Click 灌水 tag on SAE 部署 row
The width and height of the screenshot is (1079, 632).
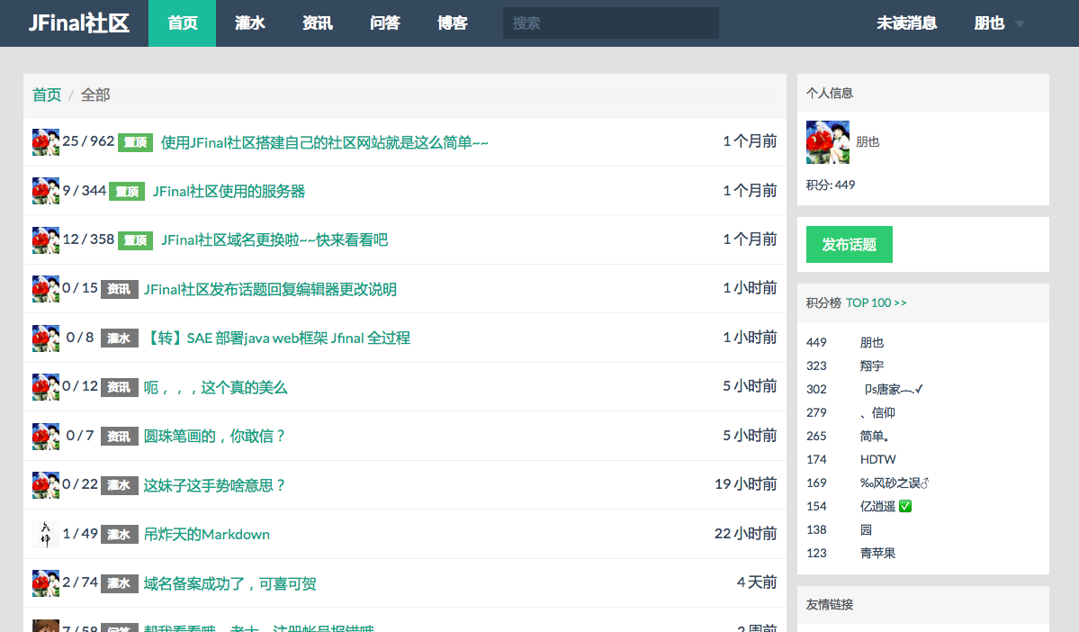coord(119,338)
